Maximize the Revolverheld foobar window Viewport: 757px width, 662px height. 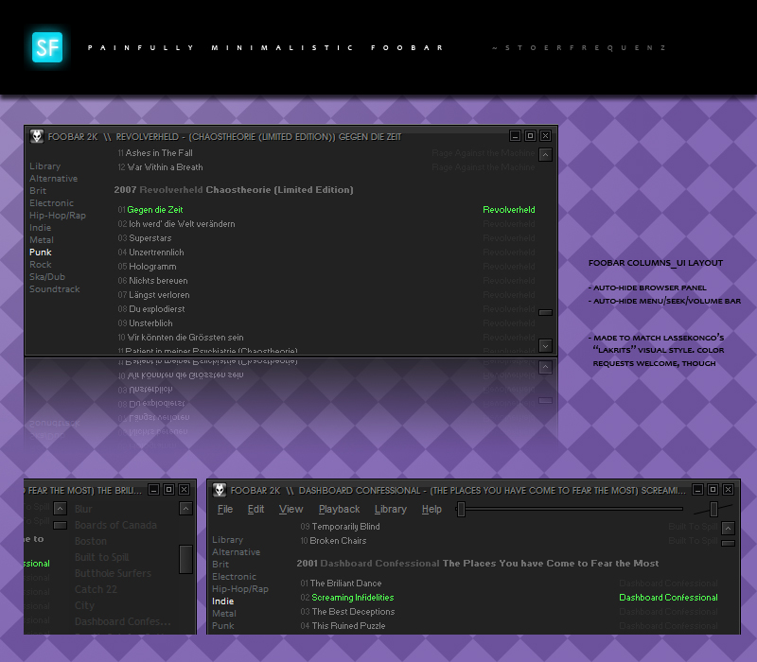tap(530, 136)
